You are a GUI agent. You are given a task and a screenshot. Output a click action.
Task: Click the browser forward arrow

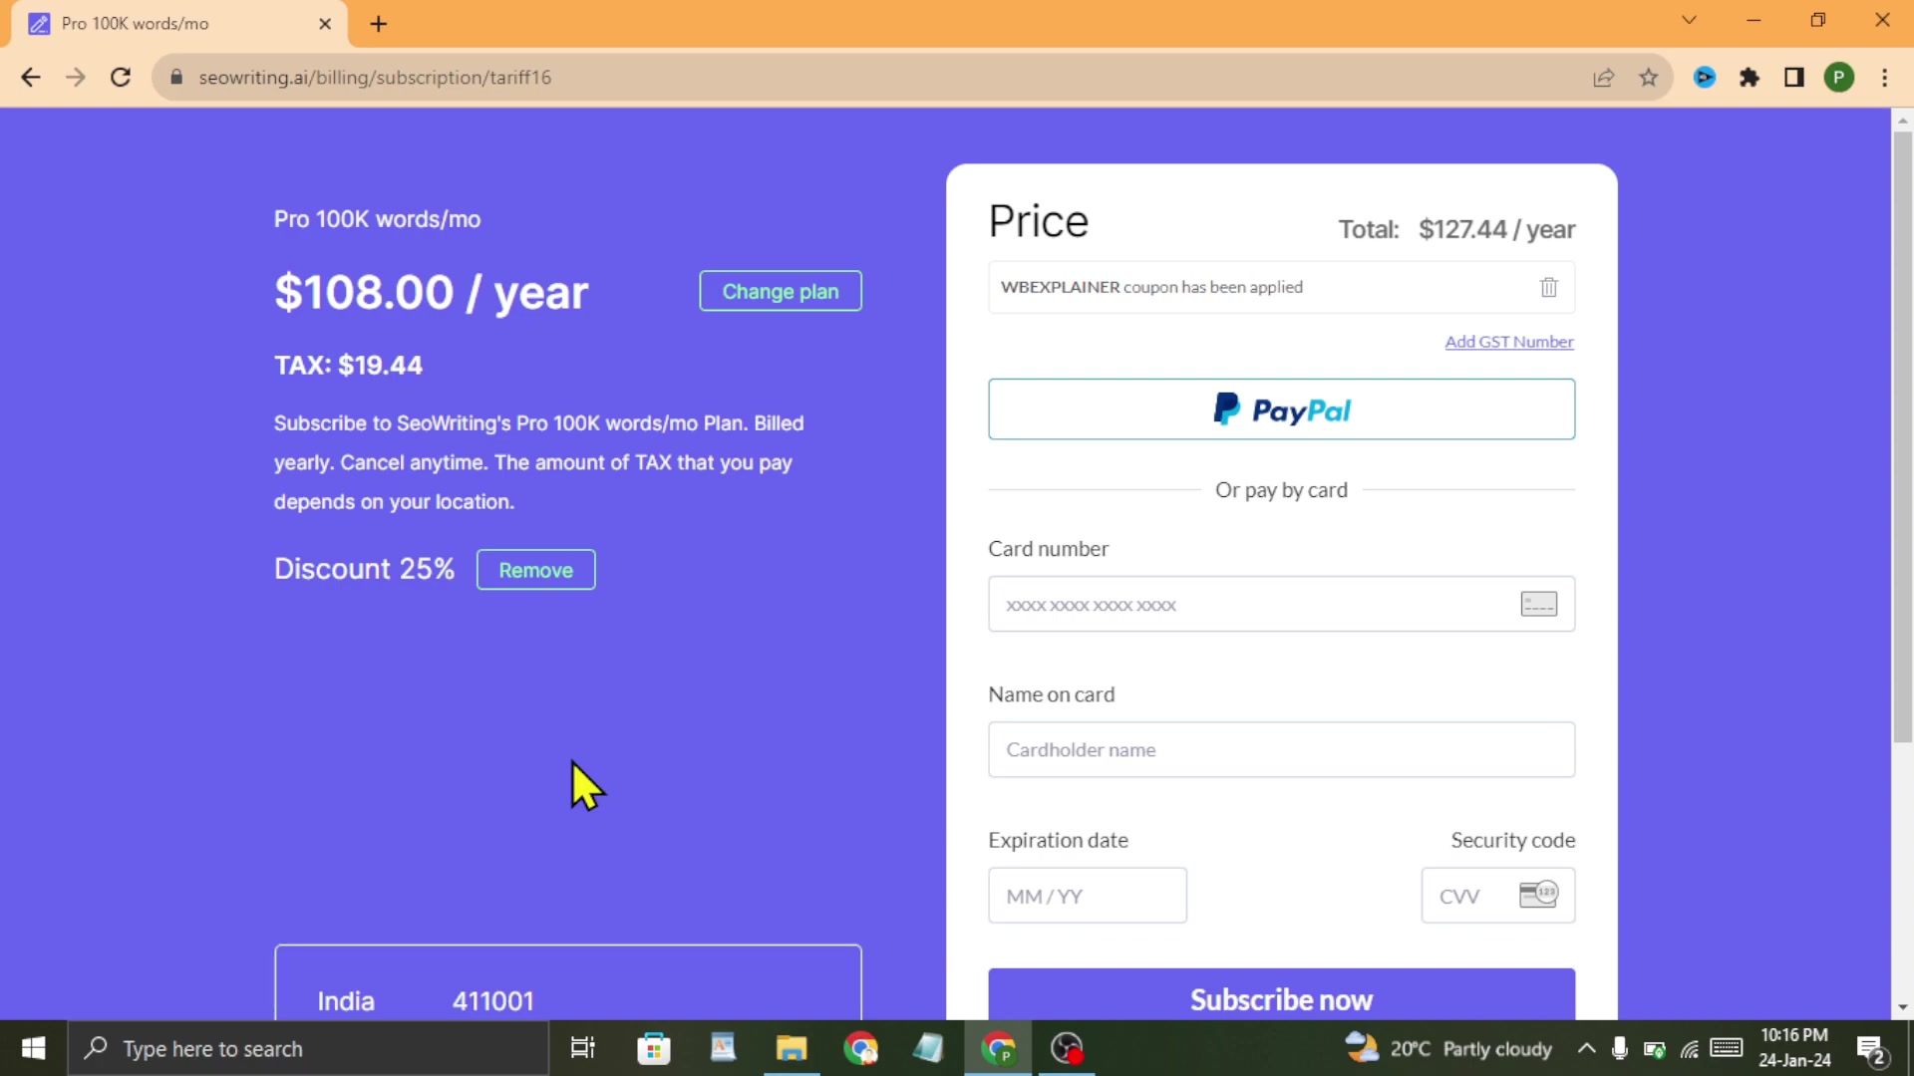[76, 78]
